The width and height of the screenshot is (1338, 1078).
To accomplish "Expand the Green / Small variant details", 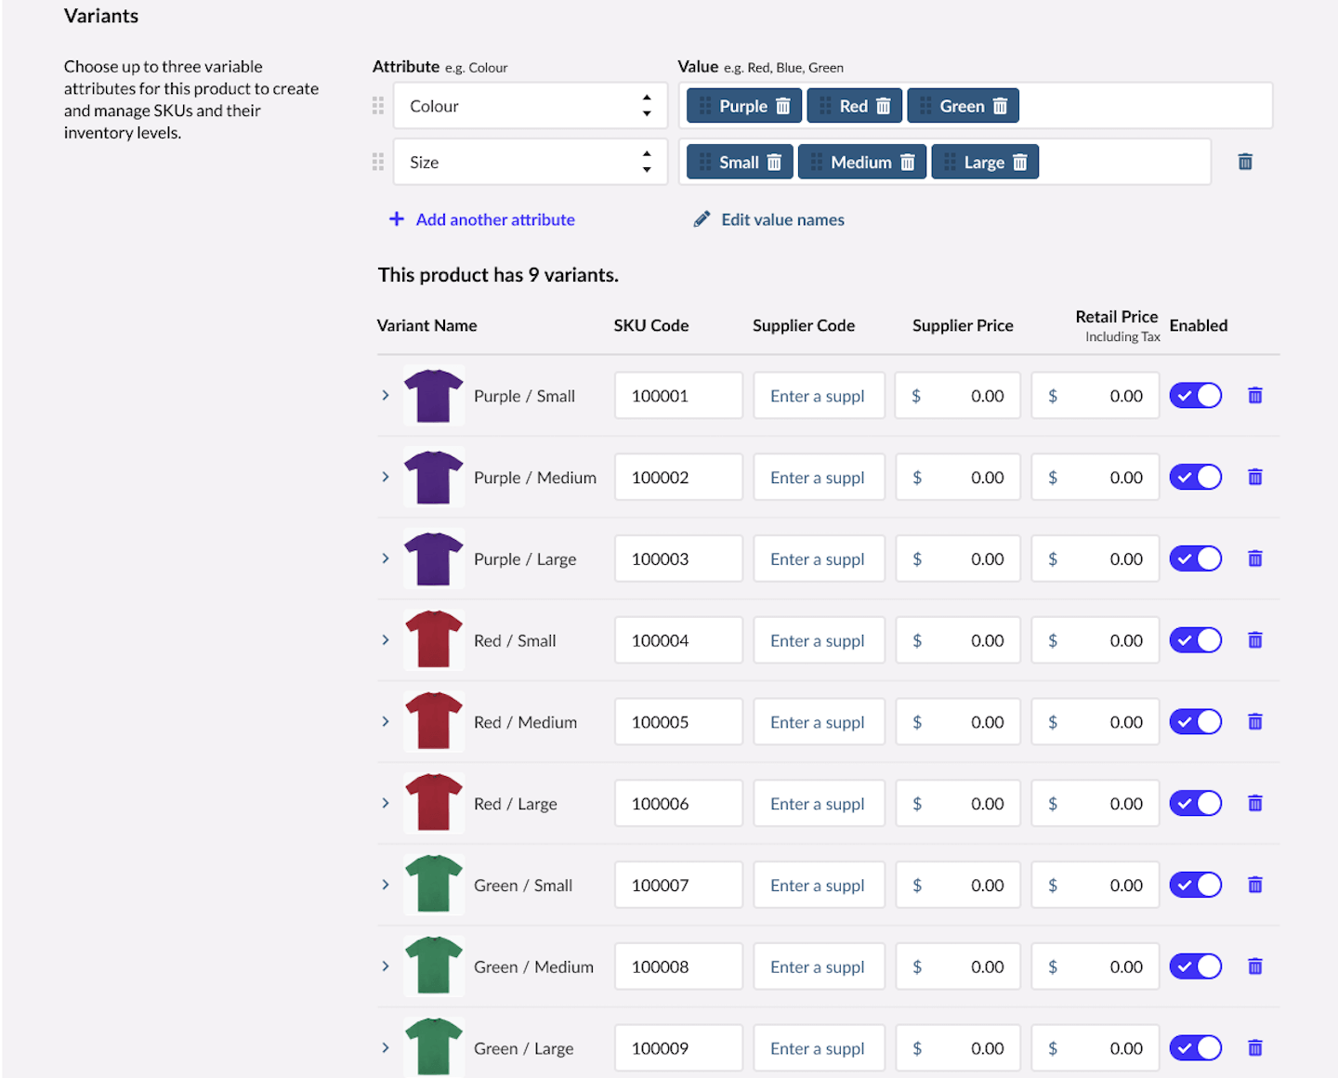I will pyautogui.click(x=386, y=885).
